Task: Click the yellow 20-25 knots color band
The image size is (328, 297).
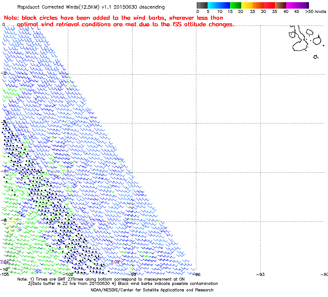Action: click(x=247, y=5)
